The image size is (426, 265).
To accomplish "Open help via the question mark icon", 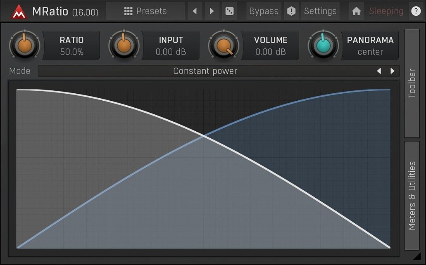I will (416, 11).
